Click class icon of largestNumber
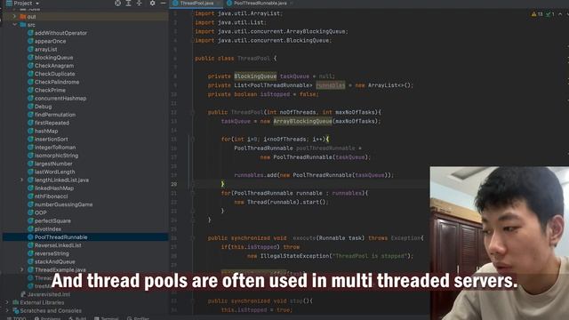Image resolution: width=569 pixels, height=320 pixels. (30, 164)
